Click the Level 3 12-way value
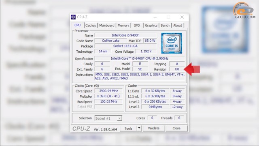Viewport: 259px width, 146px height. [177, 107]
